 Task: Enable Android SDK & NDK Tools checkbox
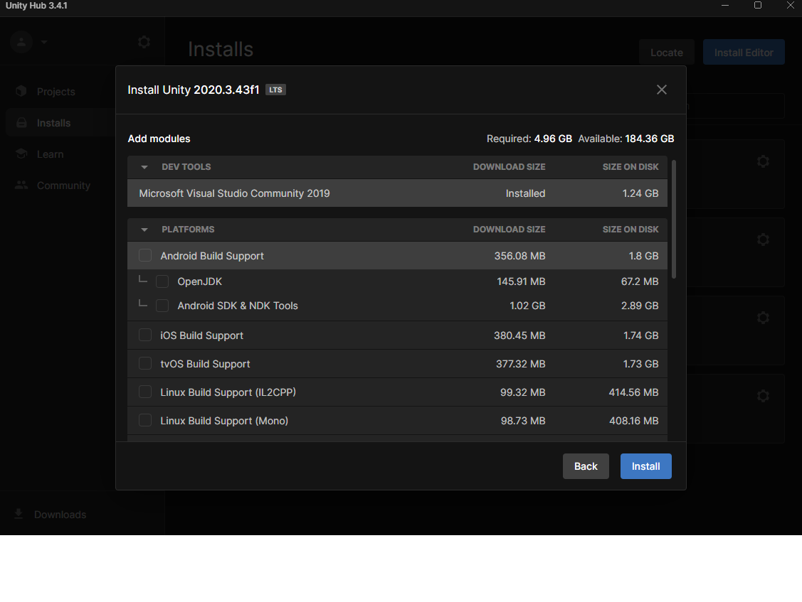[x=162, y=306]
